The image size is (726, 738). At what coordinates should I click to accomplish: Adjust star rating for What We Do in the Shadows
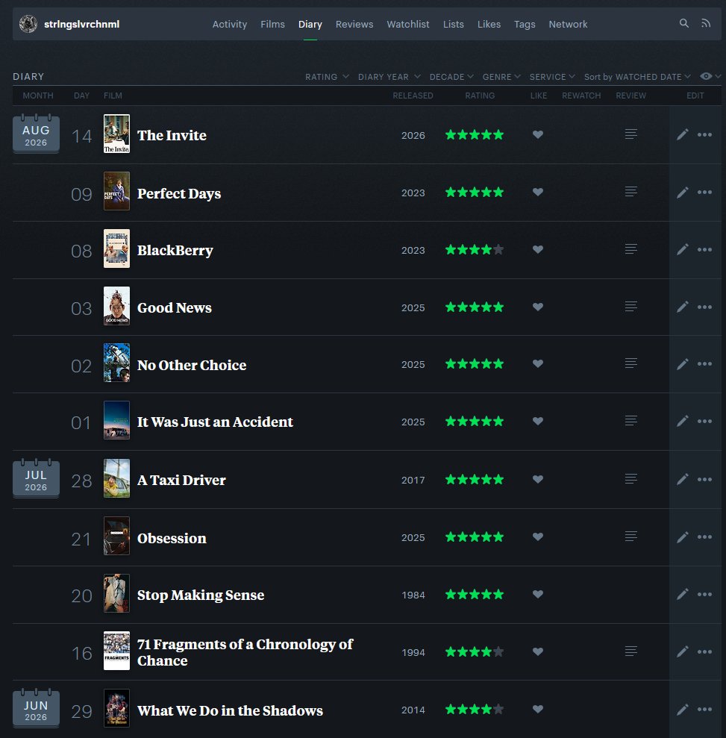[x=475, y=710]
